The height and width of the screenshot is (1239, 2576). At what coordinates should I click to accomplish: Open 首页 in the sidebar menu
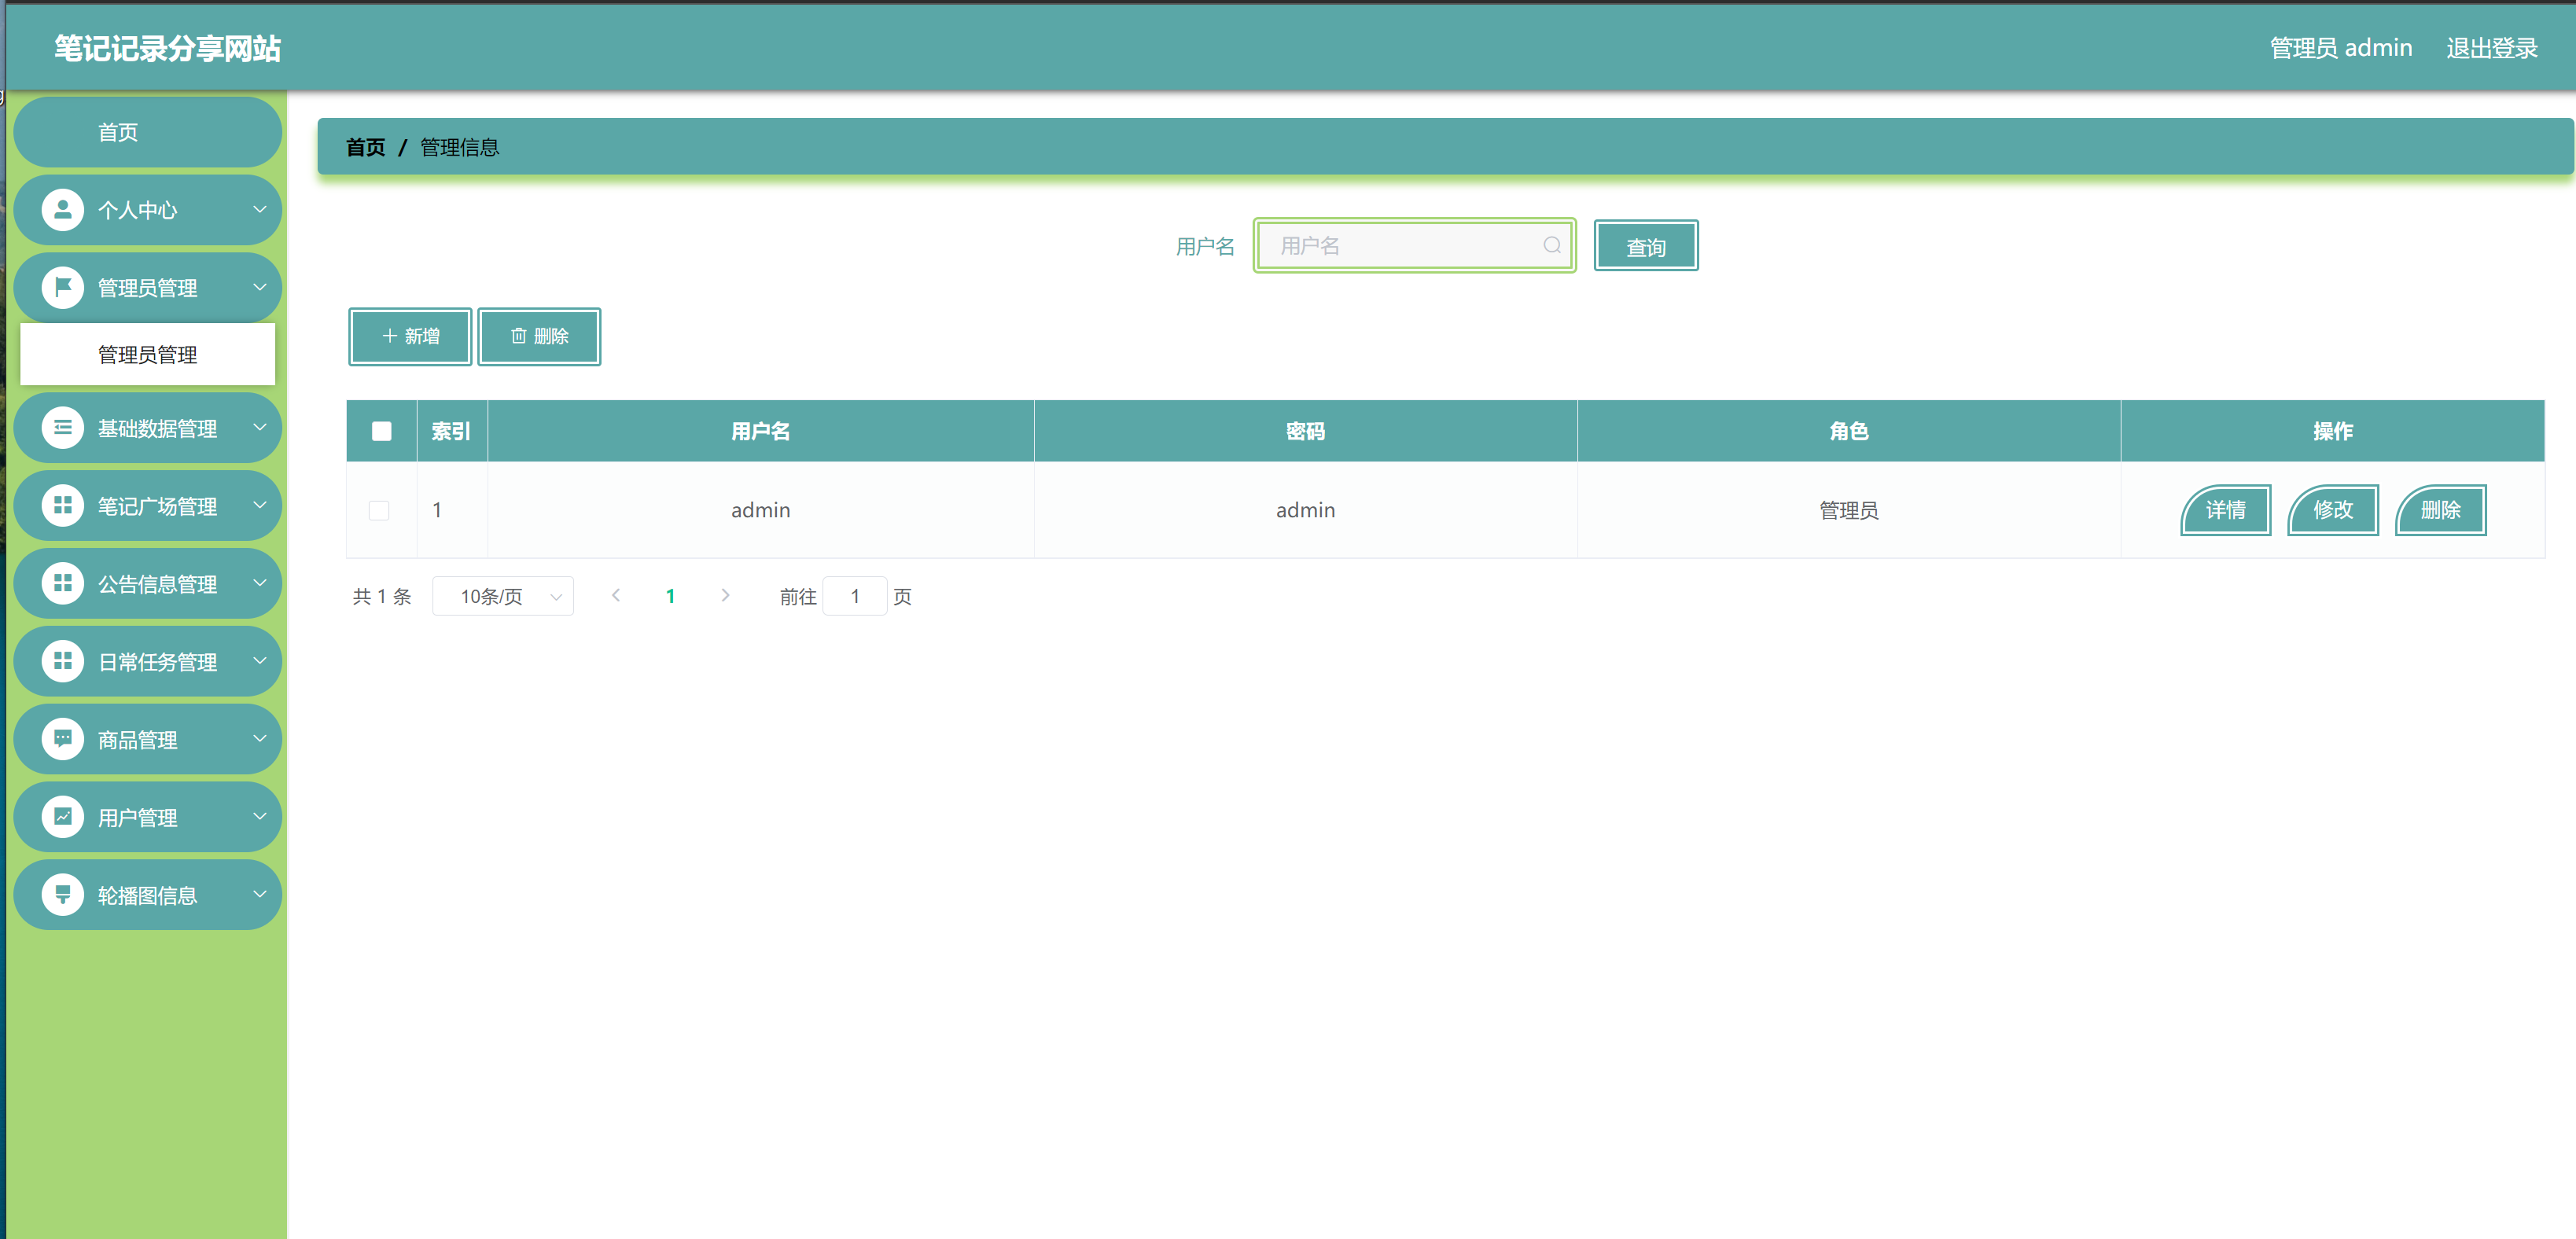[148, 132]
